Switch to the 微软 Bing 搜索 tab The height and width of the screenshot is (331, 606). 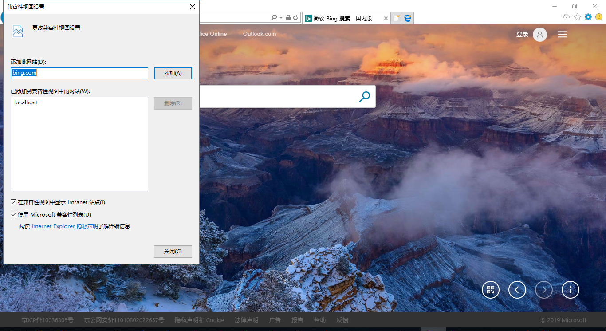(x=344, y=18)
